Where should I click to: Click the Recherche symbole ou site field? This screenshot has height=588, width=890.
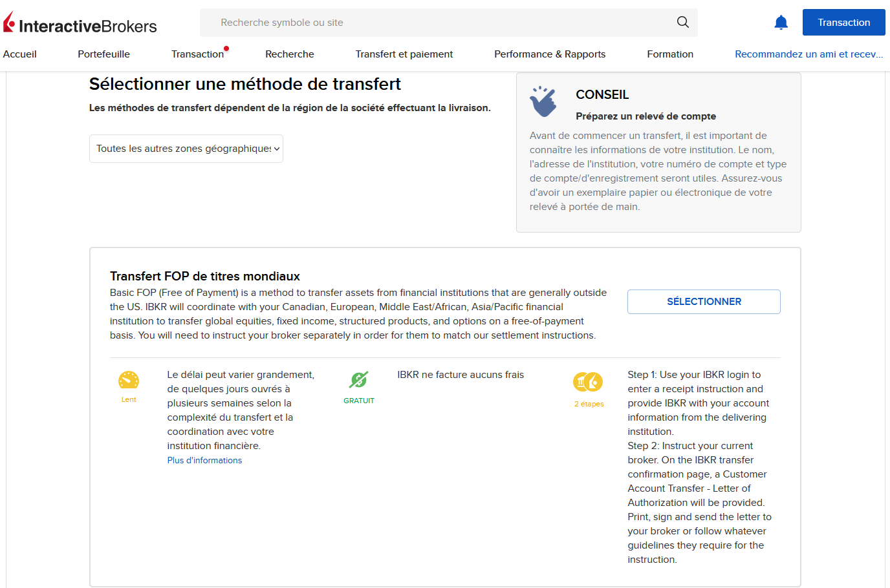(448, 23)
